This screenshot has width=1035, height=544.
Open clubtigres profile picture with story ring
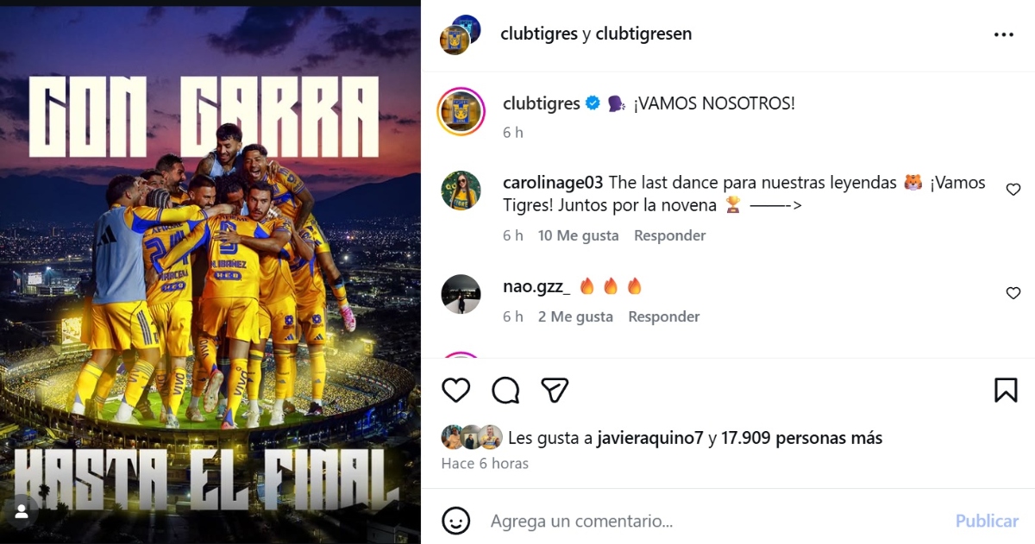pyautogui.click(x=461, y=111)
